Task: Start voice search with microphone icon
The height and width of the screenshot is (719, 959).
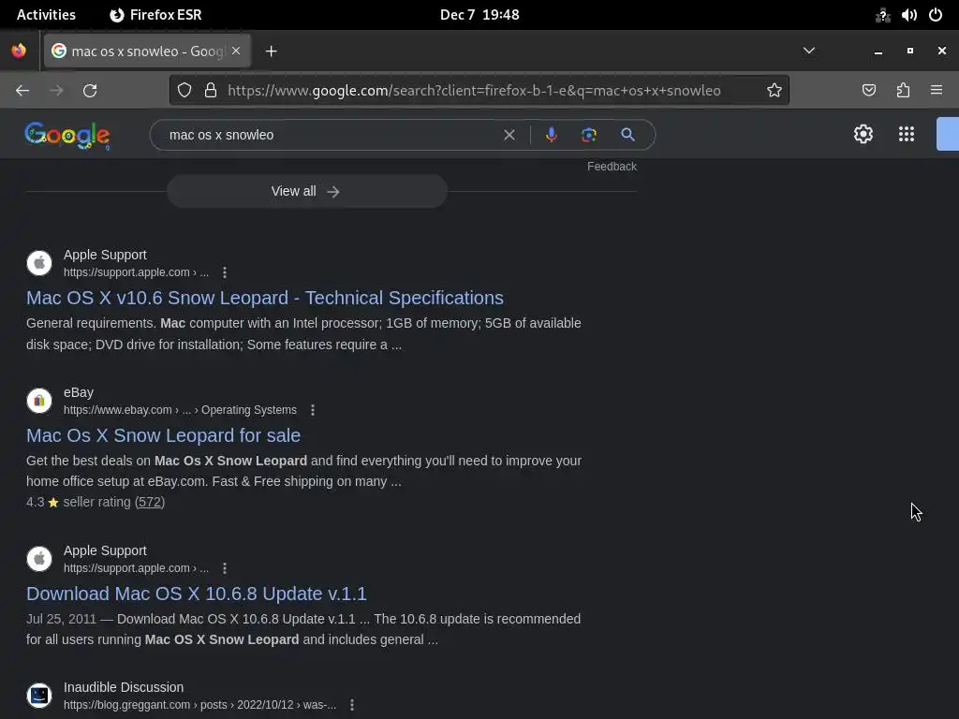Action: [x=551, y=135]
